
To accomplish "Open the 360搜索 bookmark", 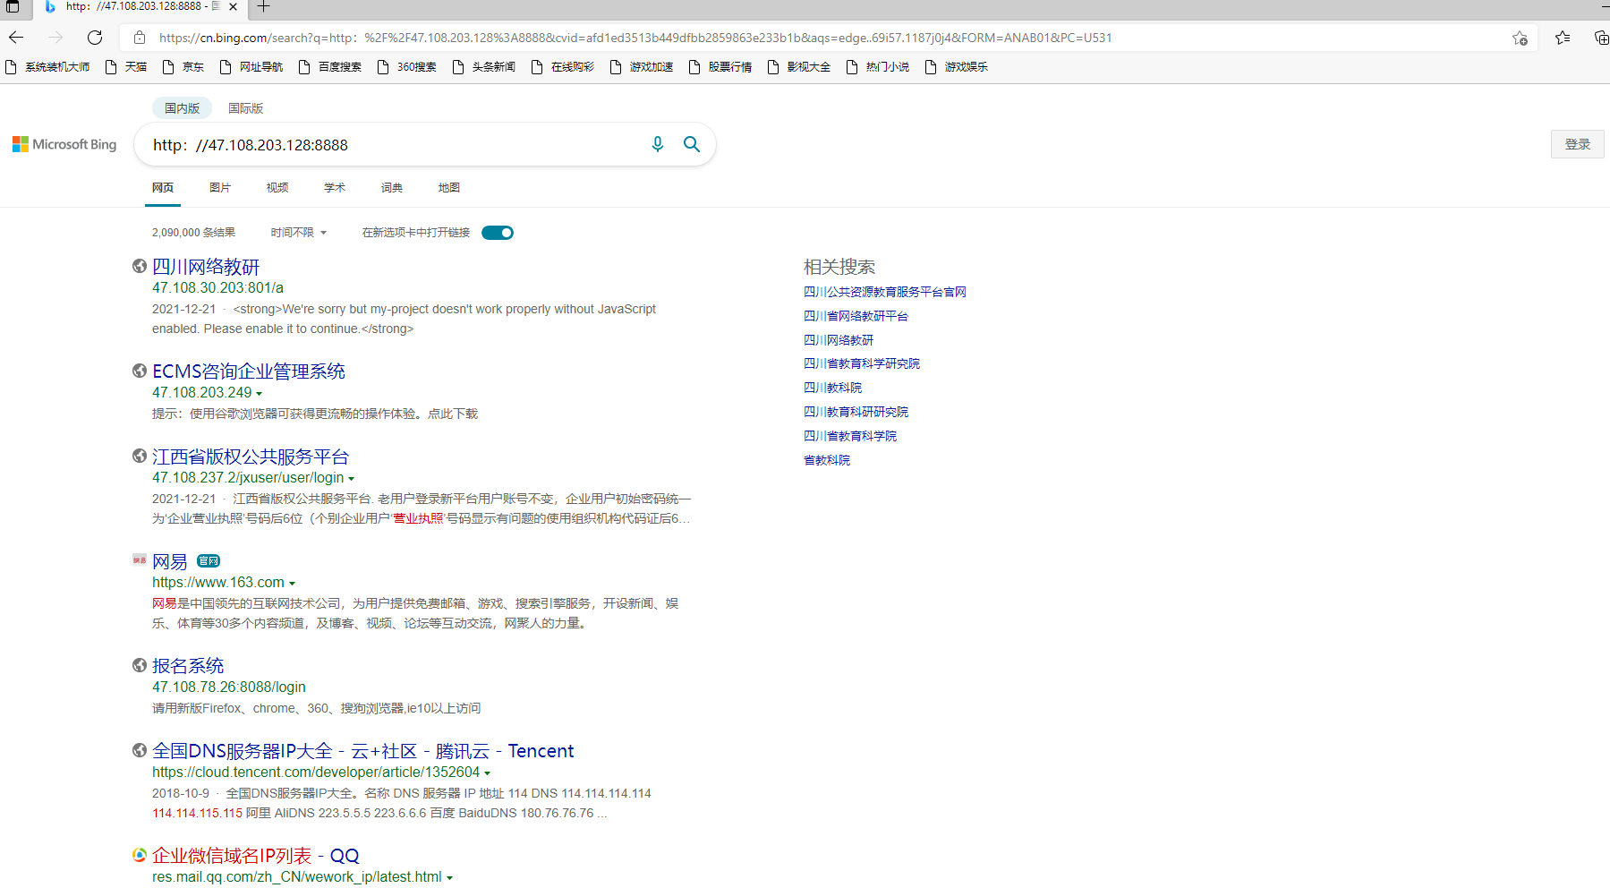I will pos(407,67).
